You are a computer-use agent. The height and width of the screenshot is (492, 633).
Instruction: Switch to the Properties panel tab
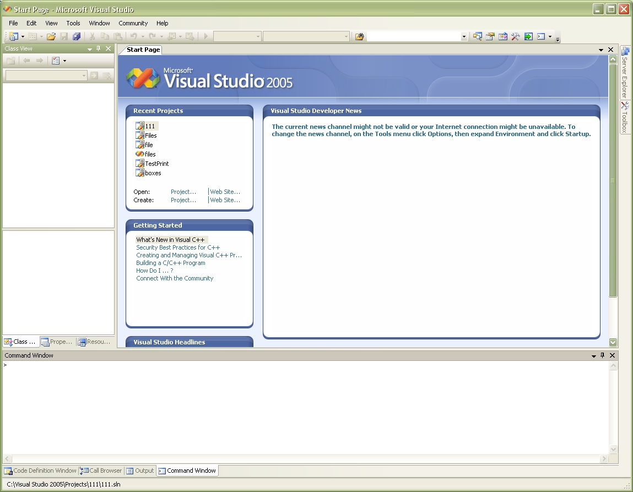(x=57, y=342)
